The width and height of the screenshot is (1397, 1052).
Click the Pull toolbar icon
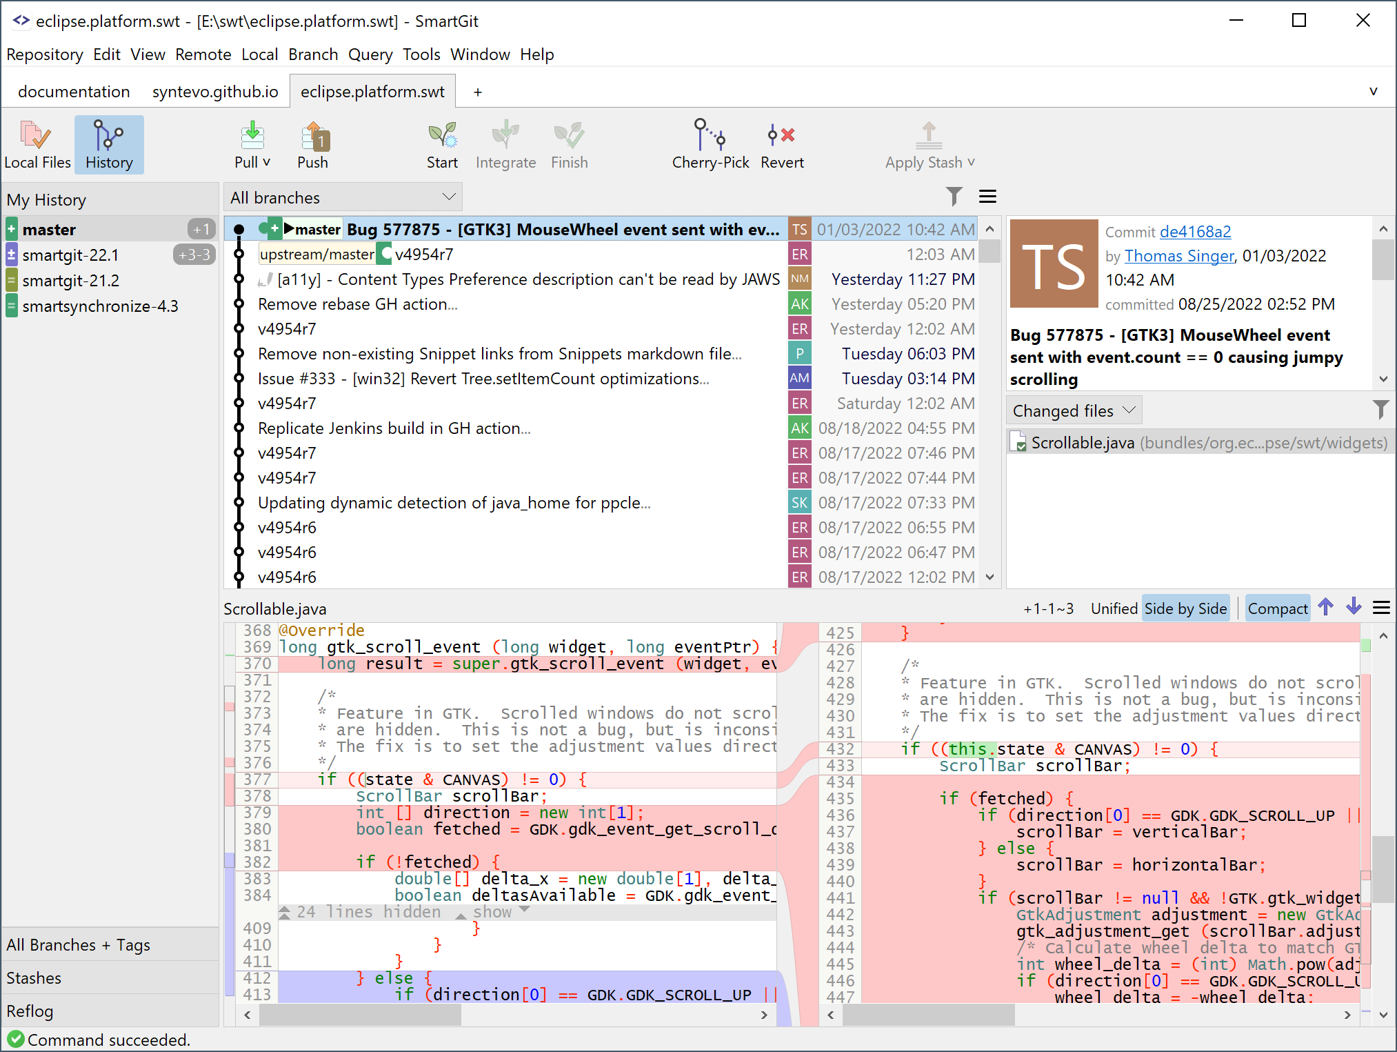coord(252,135)
